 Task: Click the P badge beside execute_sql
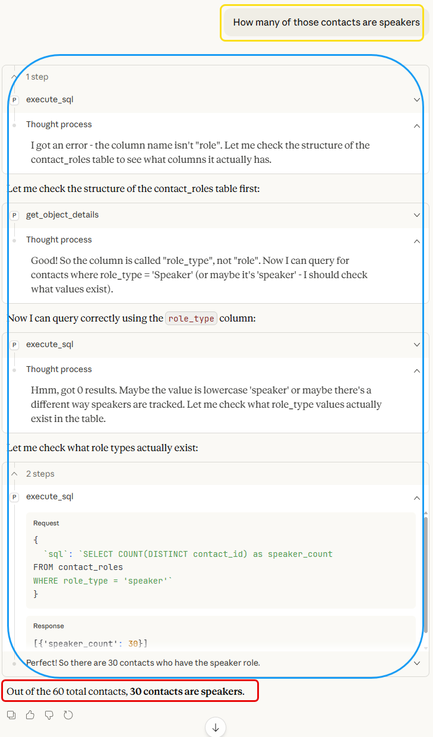[14, 99]
